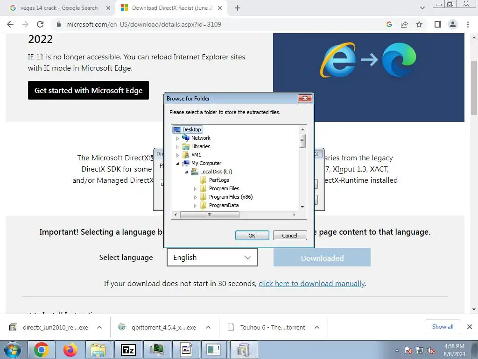Open the tab search chevron in title bar
Image resolution: width=478 pixels, height=359 pixels.
click(x=422, y=8)
